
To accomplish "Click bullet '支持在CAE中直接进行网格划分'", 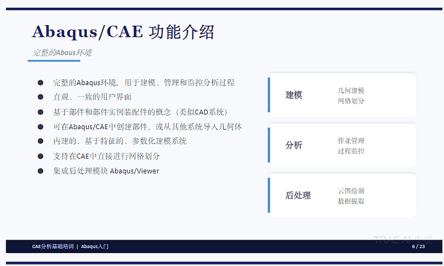I will (x=106, y=156).
